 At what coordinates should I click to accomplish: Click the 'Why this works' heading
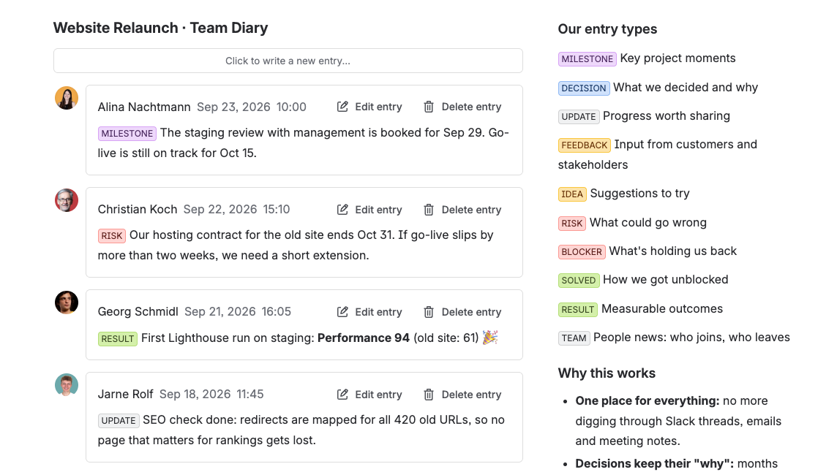(607, 373)
